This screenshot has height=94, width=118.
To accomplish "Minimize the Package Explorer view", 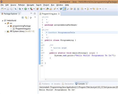I will click(x=31, y=13).
